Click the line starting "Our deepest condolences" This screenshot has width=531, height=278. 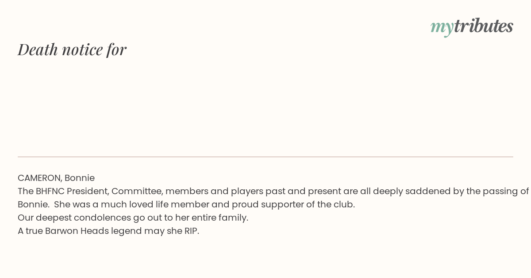(x=133, y=218)
